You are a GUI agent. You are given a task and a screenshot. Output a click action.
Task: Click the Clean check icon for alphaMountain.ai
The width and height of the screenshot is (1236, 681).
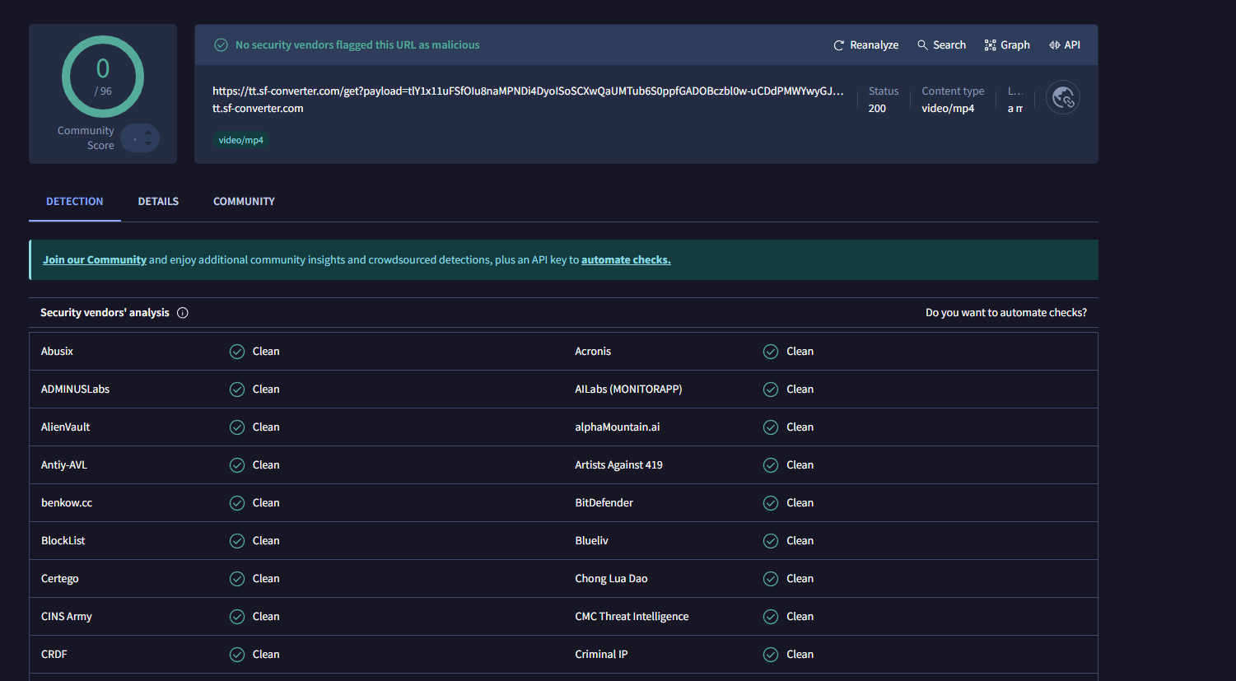tap(771, 427)
